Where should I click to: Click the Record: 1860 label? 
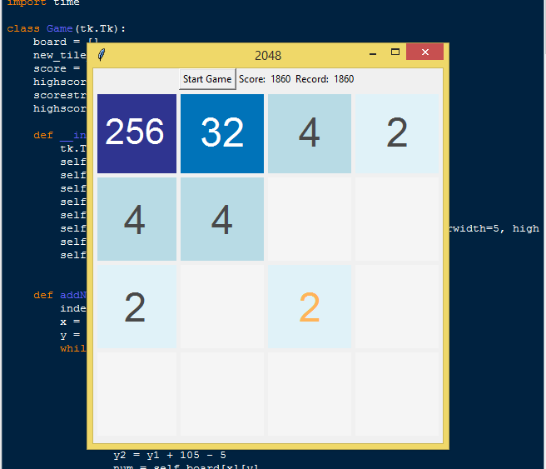[x=325, y=79]
